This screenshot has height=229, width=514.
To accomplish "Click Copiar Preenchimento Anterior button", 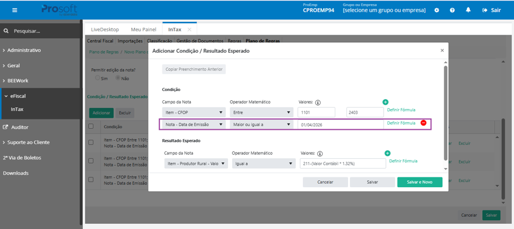I will pyautogui.click(x=194, y=69).
